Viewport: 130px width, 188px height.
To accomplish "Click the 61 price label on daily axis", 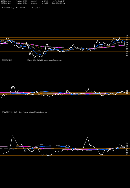I will [x=127, y=47].
